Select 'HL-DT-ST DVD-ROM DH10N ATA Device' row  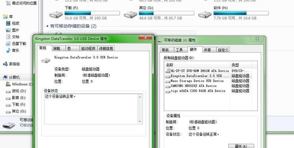[x=208, y=71]
